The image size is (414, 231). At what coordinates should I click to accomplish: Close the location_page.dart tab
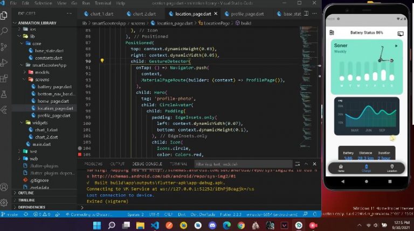pyautogui.click(x=216, y=13)
